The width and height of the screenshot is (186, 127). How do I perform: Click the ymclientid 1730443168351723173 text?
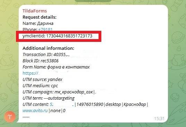(57, 36)
